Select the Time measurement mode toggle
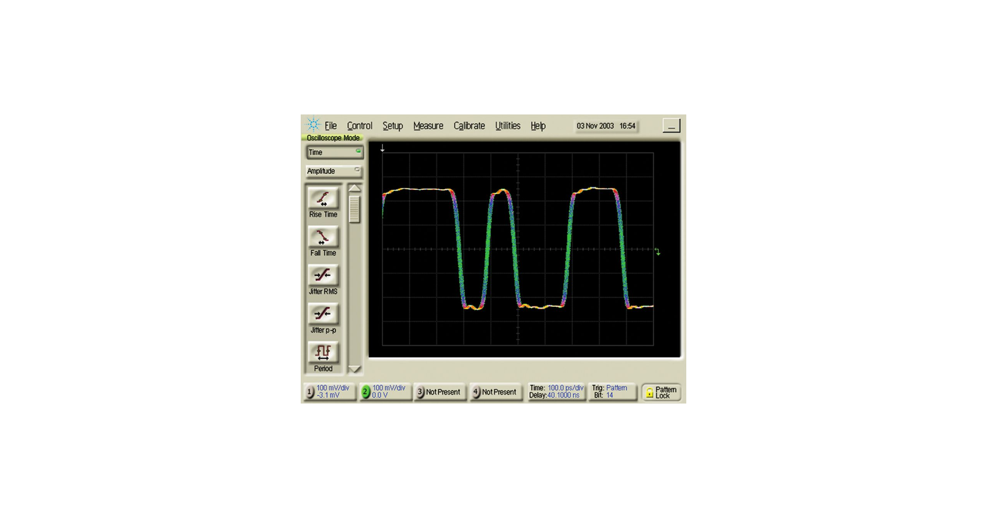The height and width of the screenshot is (518, 987). [x=334, y=152]
